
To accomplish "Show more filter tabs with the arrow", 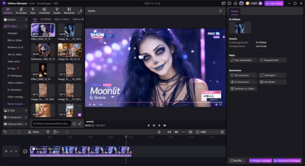I will (x=83, y=19).
